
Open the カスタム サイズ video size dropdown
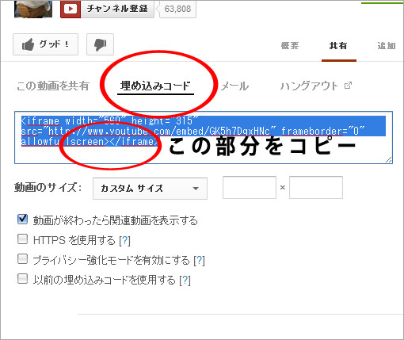150,189
